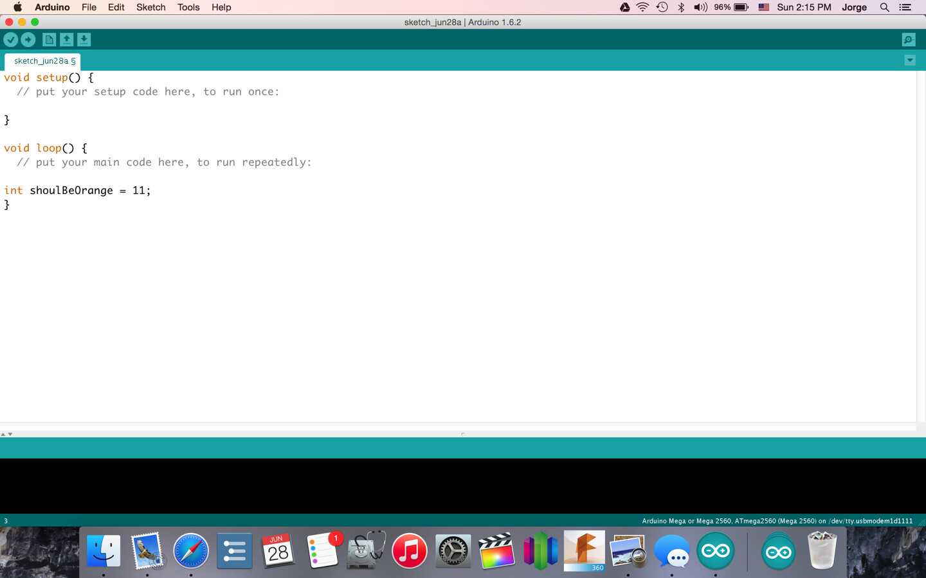Click line number 3 indicator at bottom left

[5, 521]
